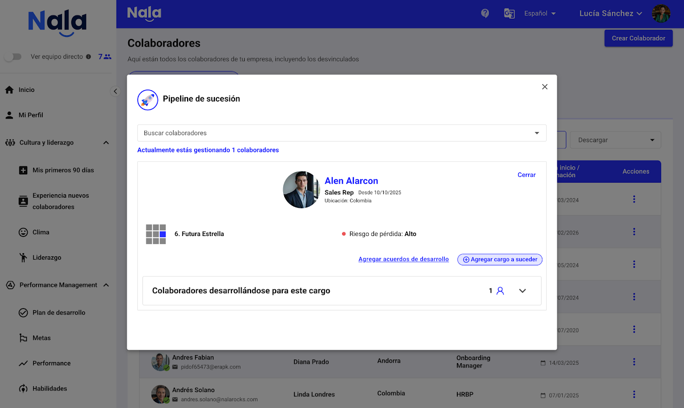This screenshot has height=408, width=684.
Task: Open Plan de desarrollo in sidebar
Action: (x=59, y=312)
